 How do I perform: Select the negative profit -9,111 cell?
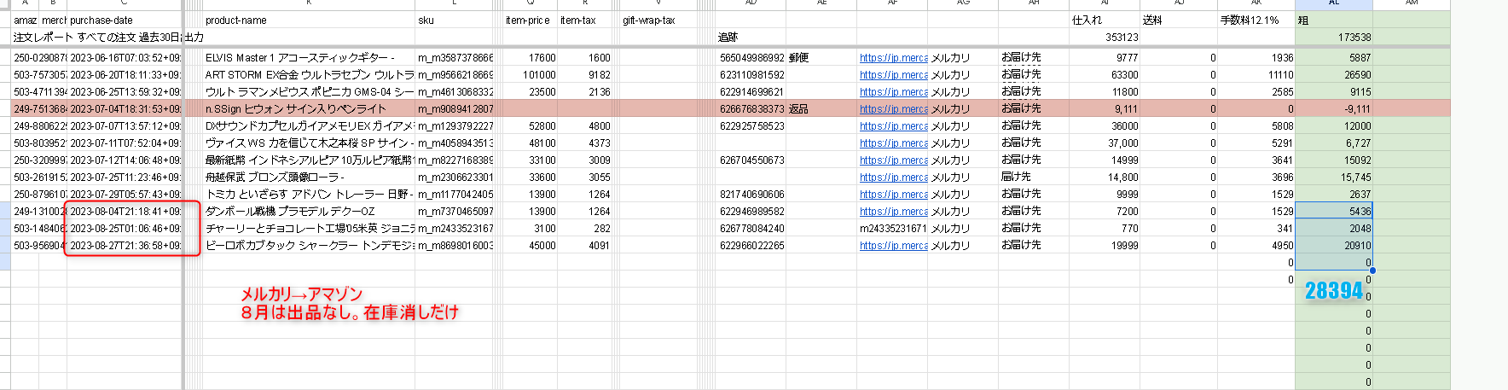point(1334,109)
